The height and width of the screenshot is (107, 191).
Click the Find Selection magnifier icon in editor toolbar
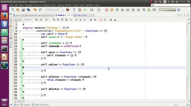[x=54, y=20]
